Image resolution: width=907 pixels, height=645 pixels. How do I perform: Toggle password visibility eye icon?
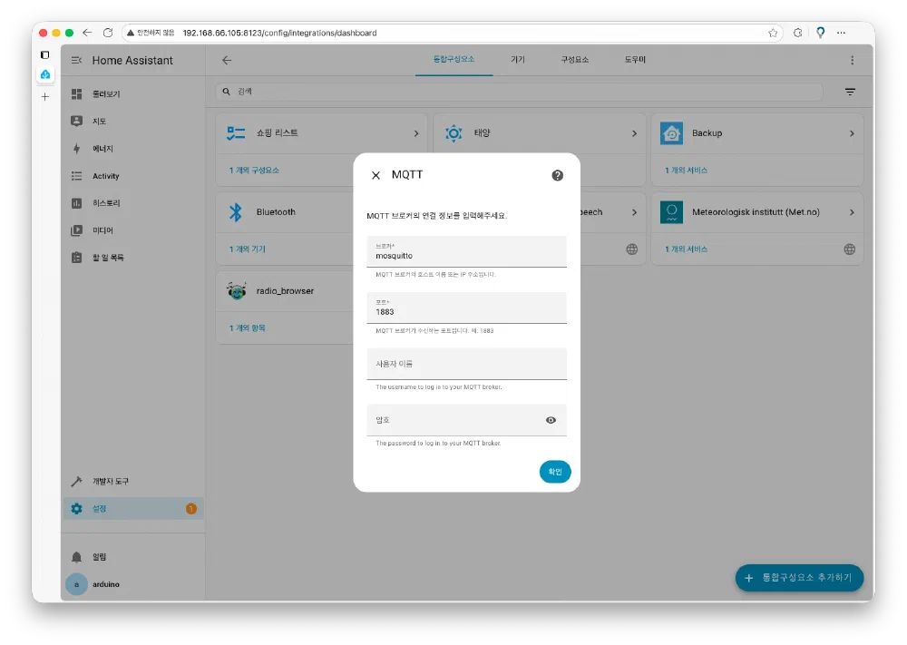[551, 420]
